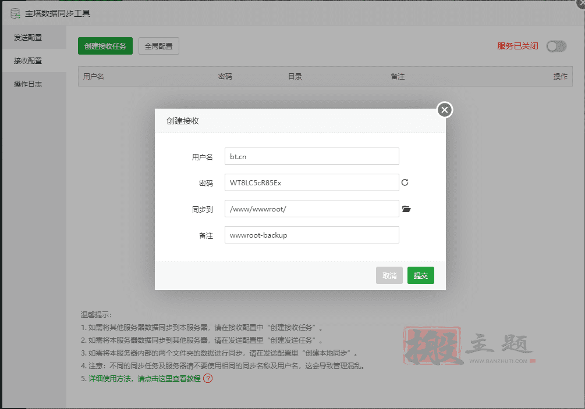
Task: Click the 用户名 input containing bt.cn
Action: [x=311, y=156]
